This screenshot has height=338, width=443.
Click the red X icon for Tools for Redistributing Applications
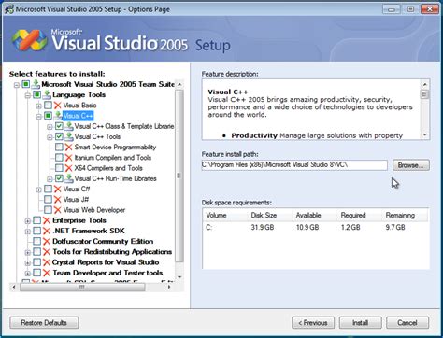tap(47, 252)
